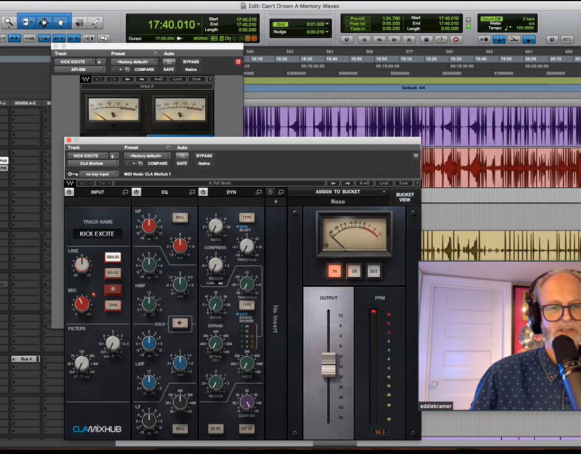Open Nudge value dropdown arrow

point(327,32)
